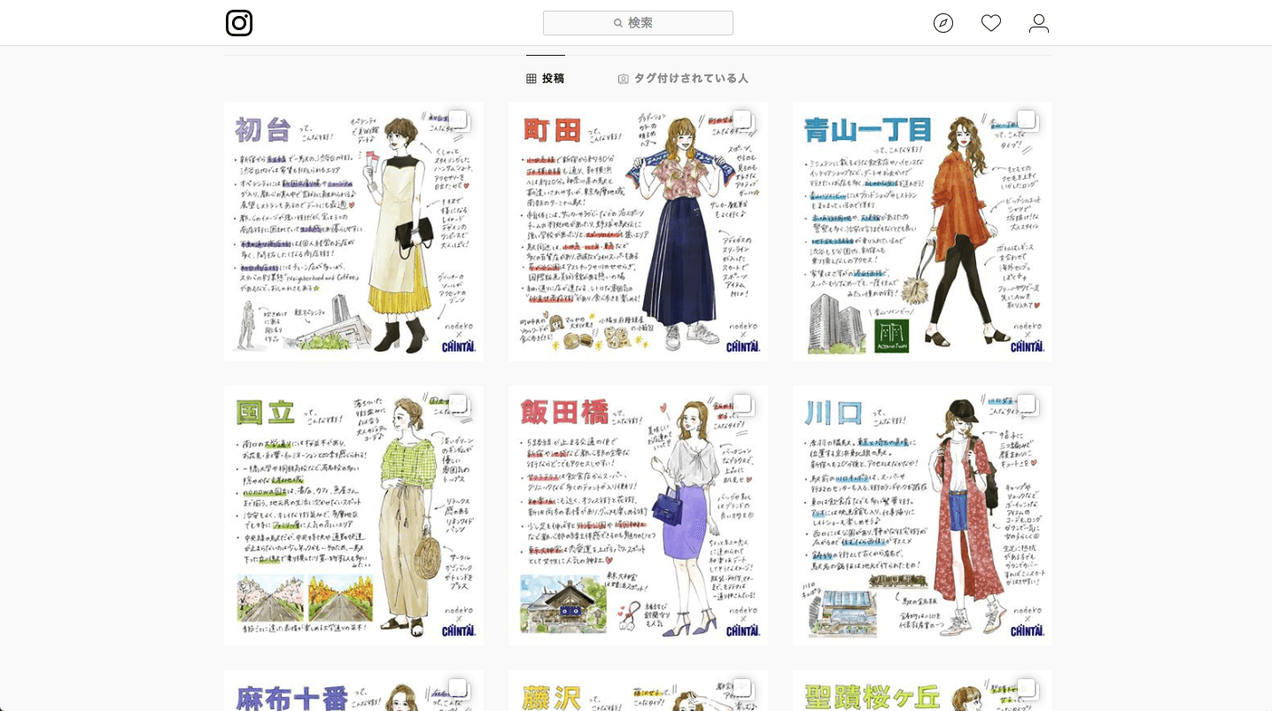
Task: Open the 町田 illustration post
Action: pos(638,231)
